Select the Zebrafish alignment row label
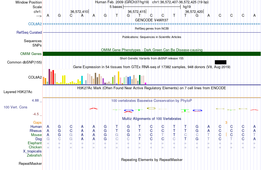261x170 pixels. click(34, 155)
